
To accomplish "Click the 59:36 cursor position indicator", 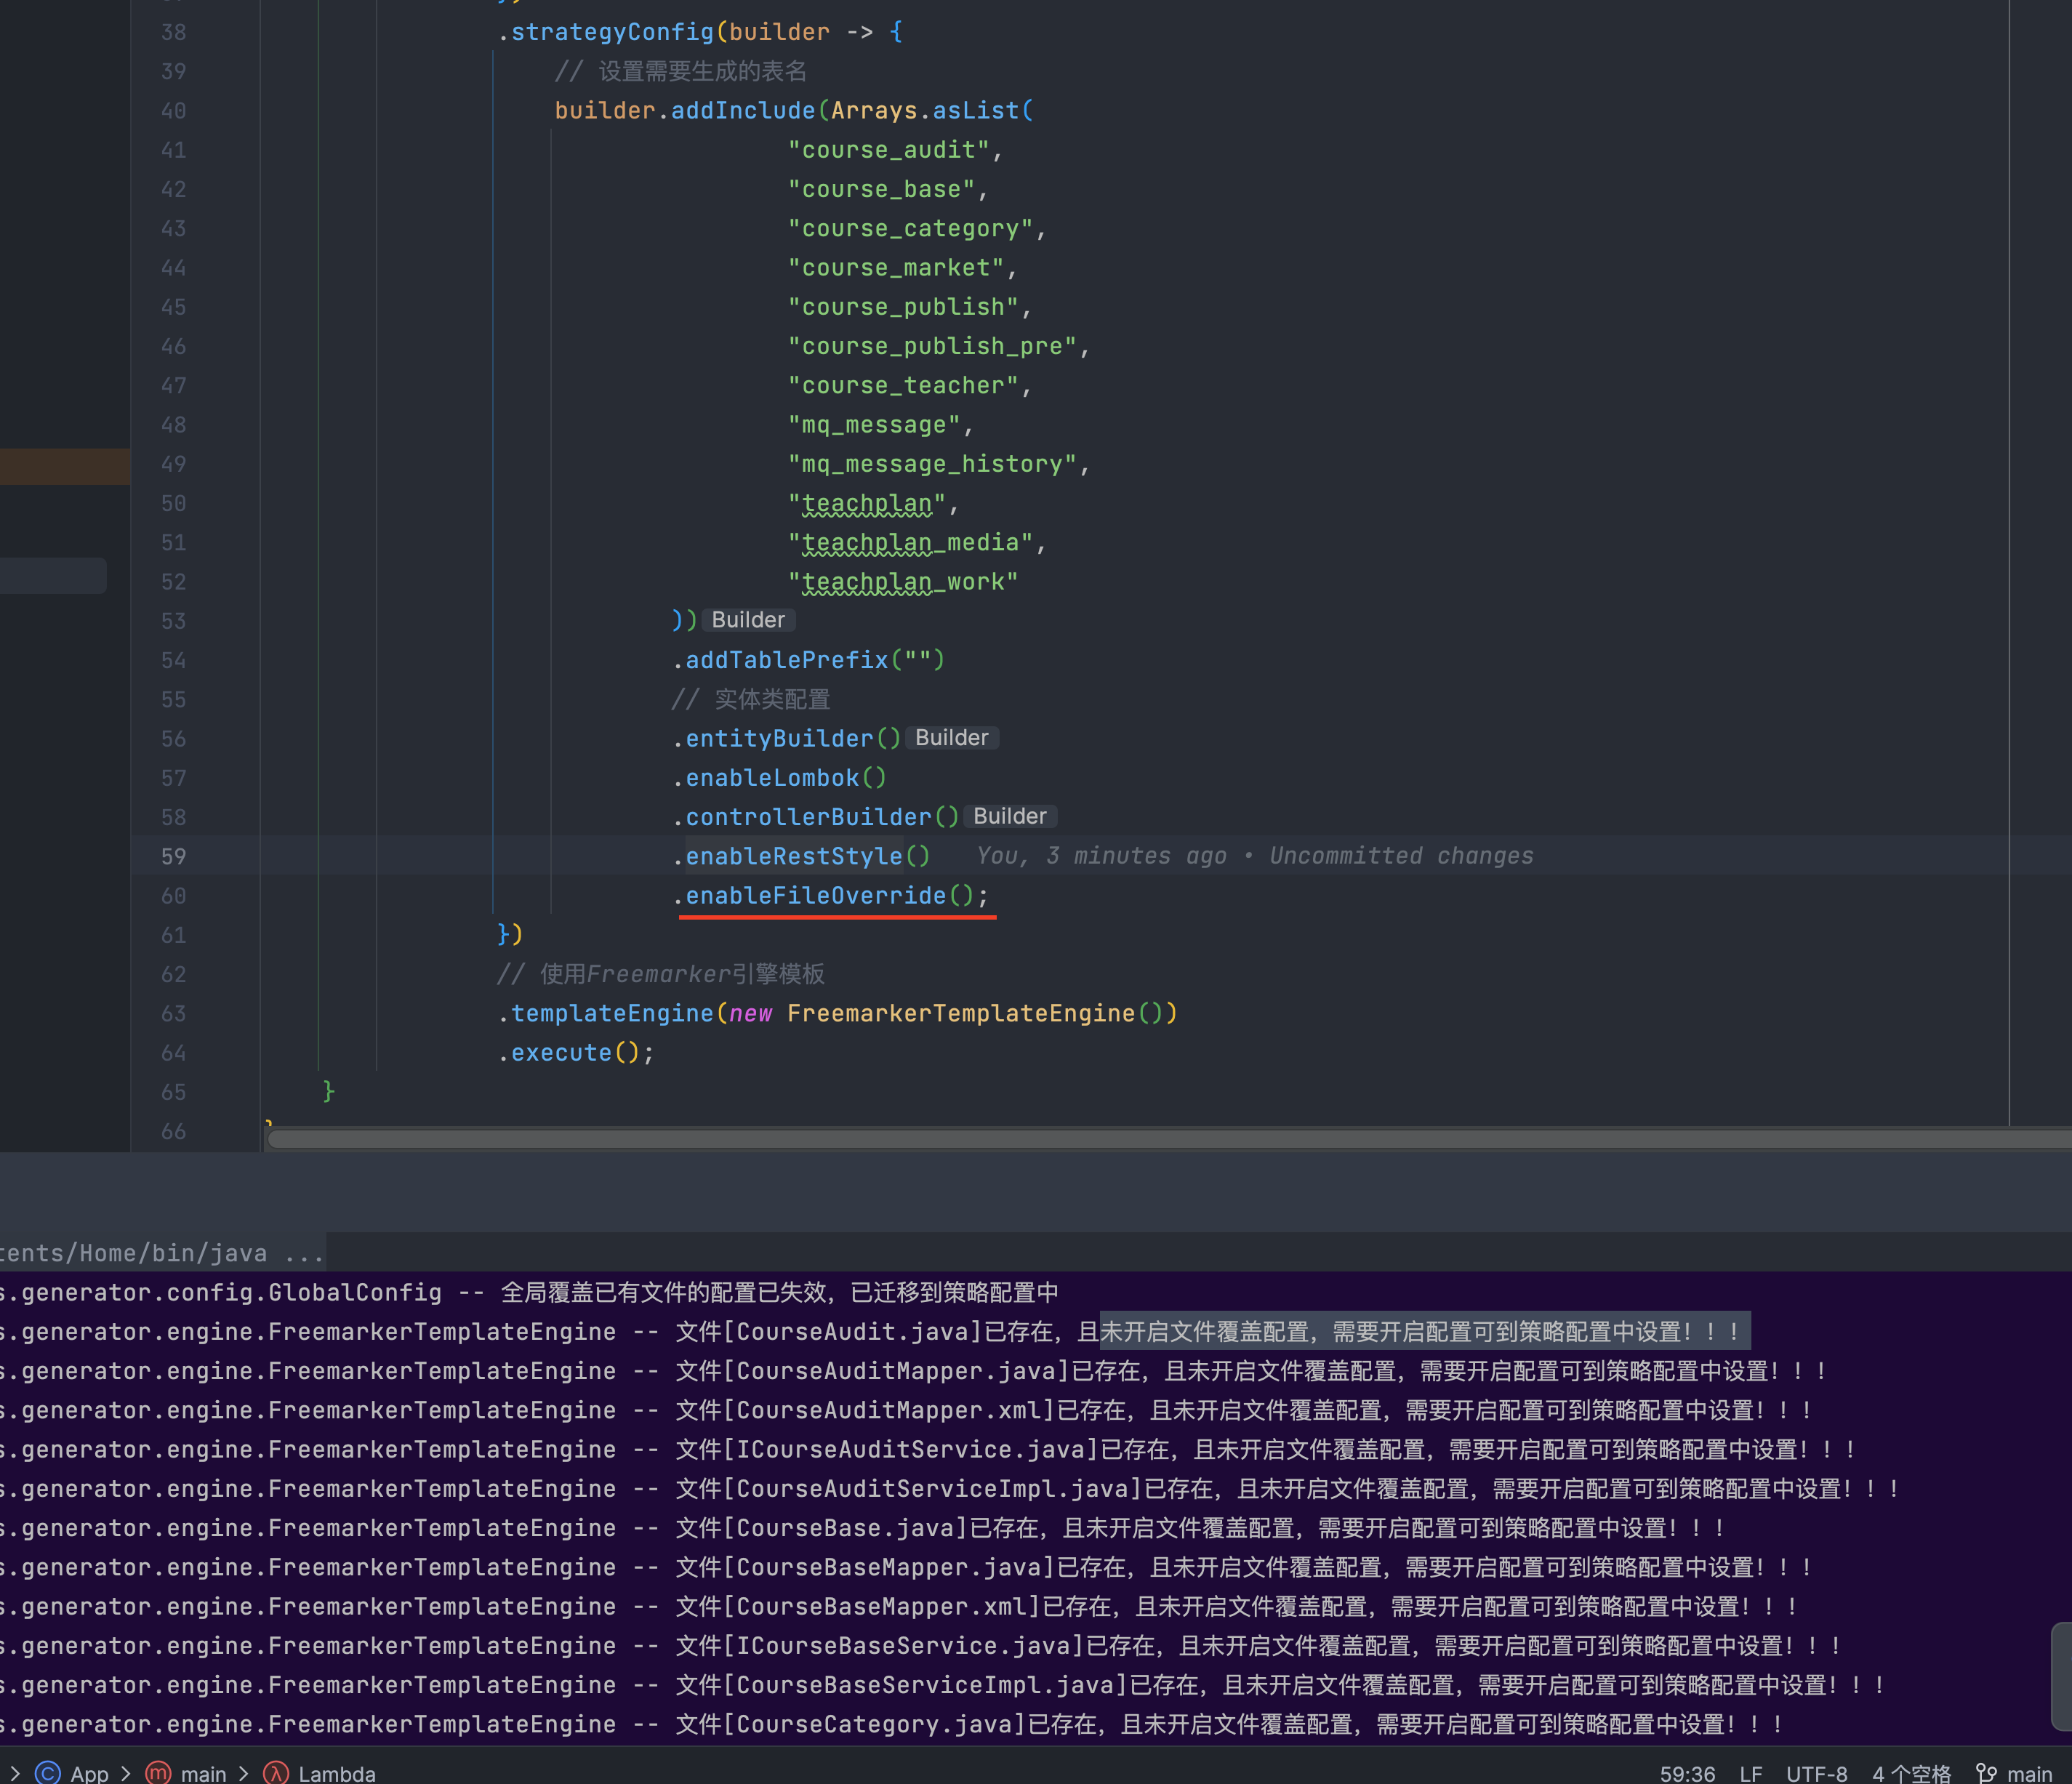I will click(1687, 1773).
